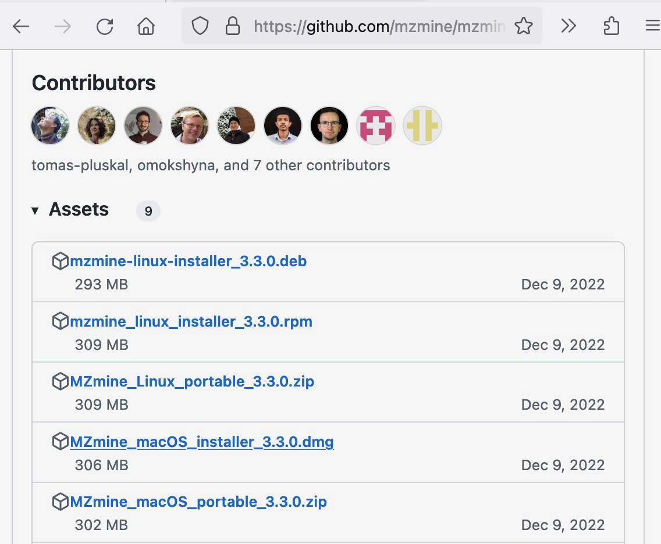Image resolution: width=661 pixels, height=544 pixels.
Task: Click the package icon beside mzmine-linux-installer_3.3.0.deb
Action: coord(61,261)
